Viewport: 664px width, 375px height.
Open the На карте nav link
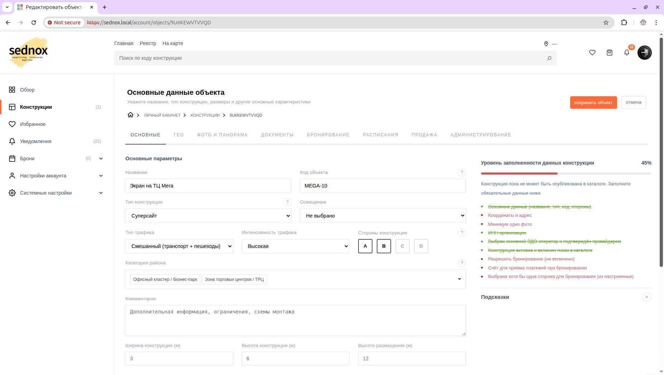pyautogui.click(x=173, y=43)
